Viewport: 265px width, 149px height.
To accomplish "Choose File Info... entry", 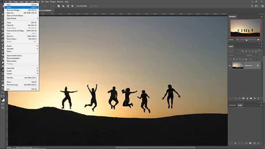I will click(21, 78).
